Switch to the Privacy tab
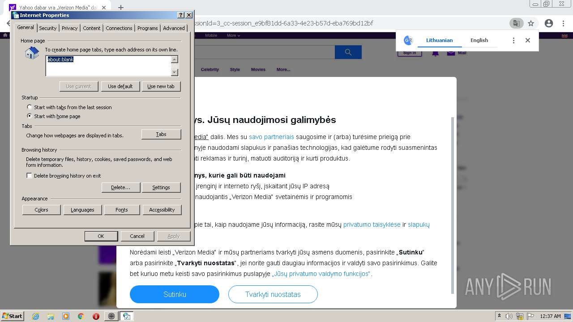Image resolution: width=573 pixels, height=322 pixels. [69, 28]
